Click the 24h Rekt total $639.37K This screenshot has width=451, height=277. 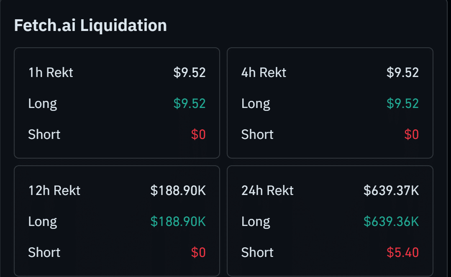coord(391,191)
